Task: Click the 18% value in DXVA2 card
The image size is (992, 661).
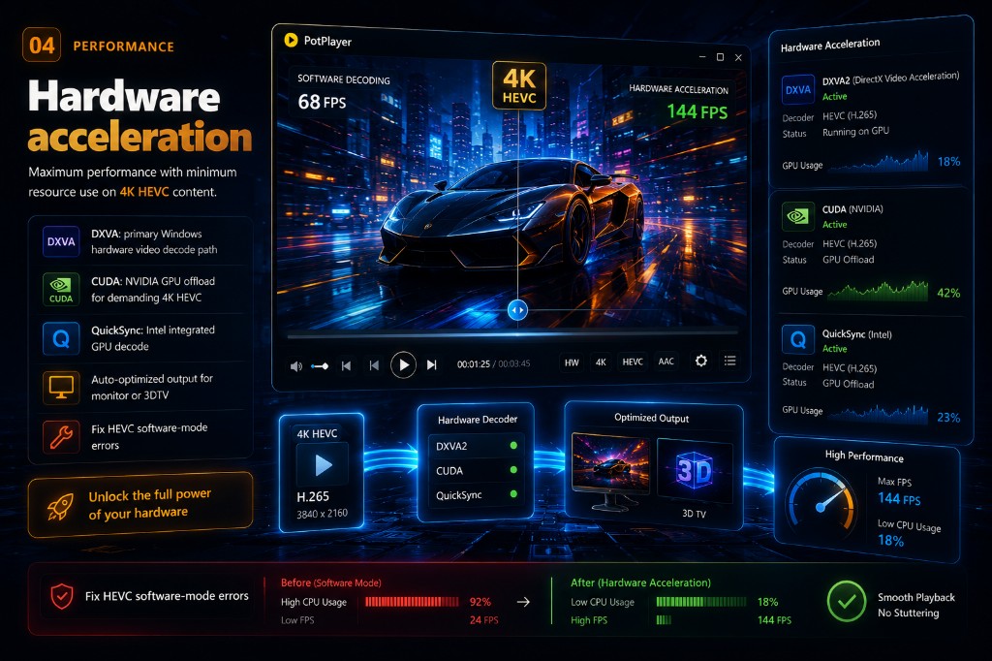Action: 948,162
